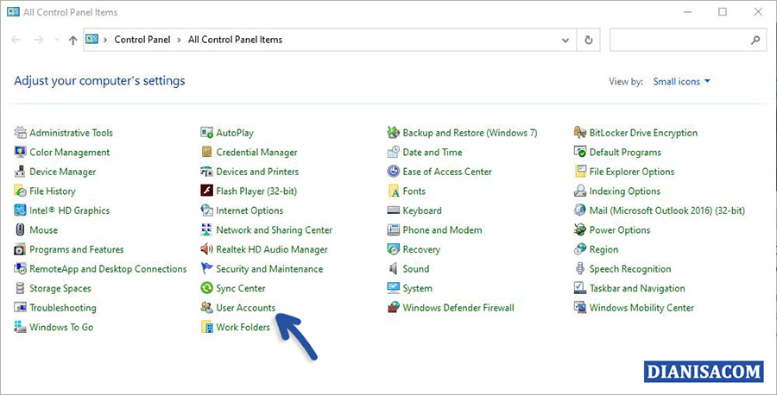Click the Realtek HD Audio Manager speaker icon
This screenshot has width=777, height=395.
[206, 249]
